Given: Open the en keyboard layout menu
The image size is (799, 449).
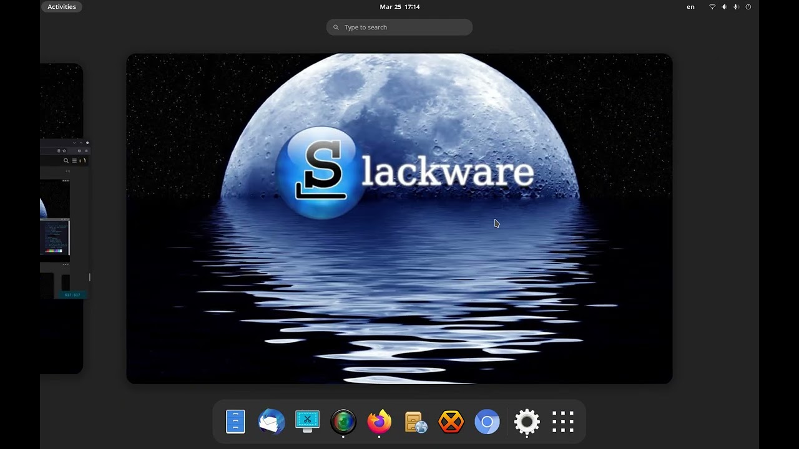Looking at the screenshot, I should click(690, 7).
